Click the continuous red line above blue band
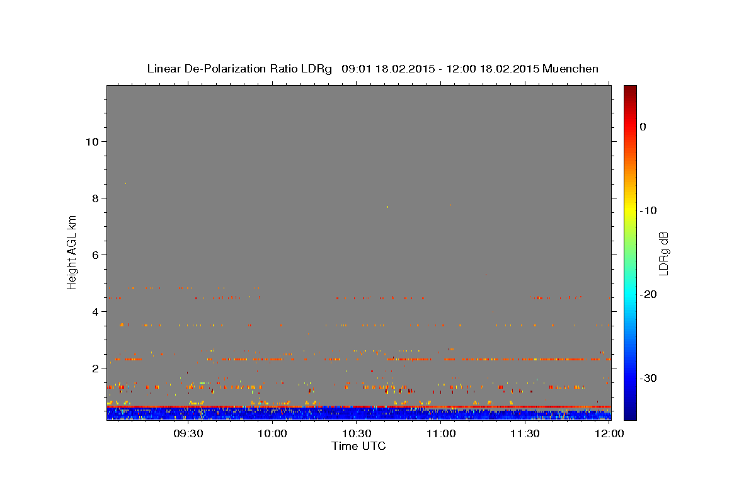 pos(358,406)
